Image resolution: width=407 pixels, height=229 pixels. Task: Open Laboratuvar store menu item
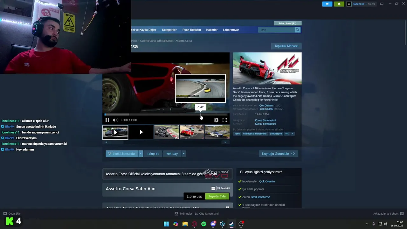click(231, 30)
